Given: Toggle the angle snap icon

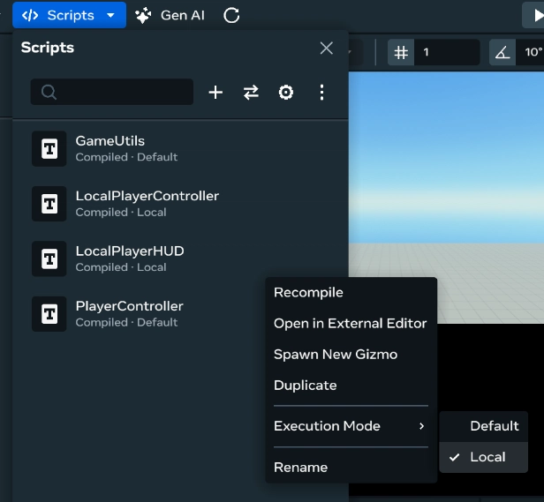Looking at the screenshot, I should click(x=502, y=53).
